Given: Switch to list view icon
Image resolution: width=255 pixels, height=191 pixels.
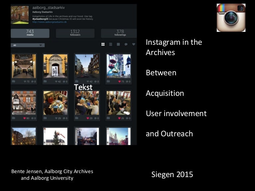Looking at the screenshot, I should (111, 44).
